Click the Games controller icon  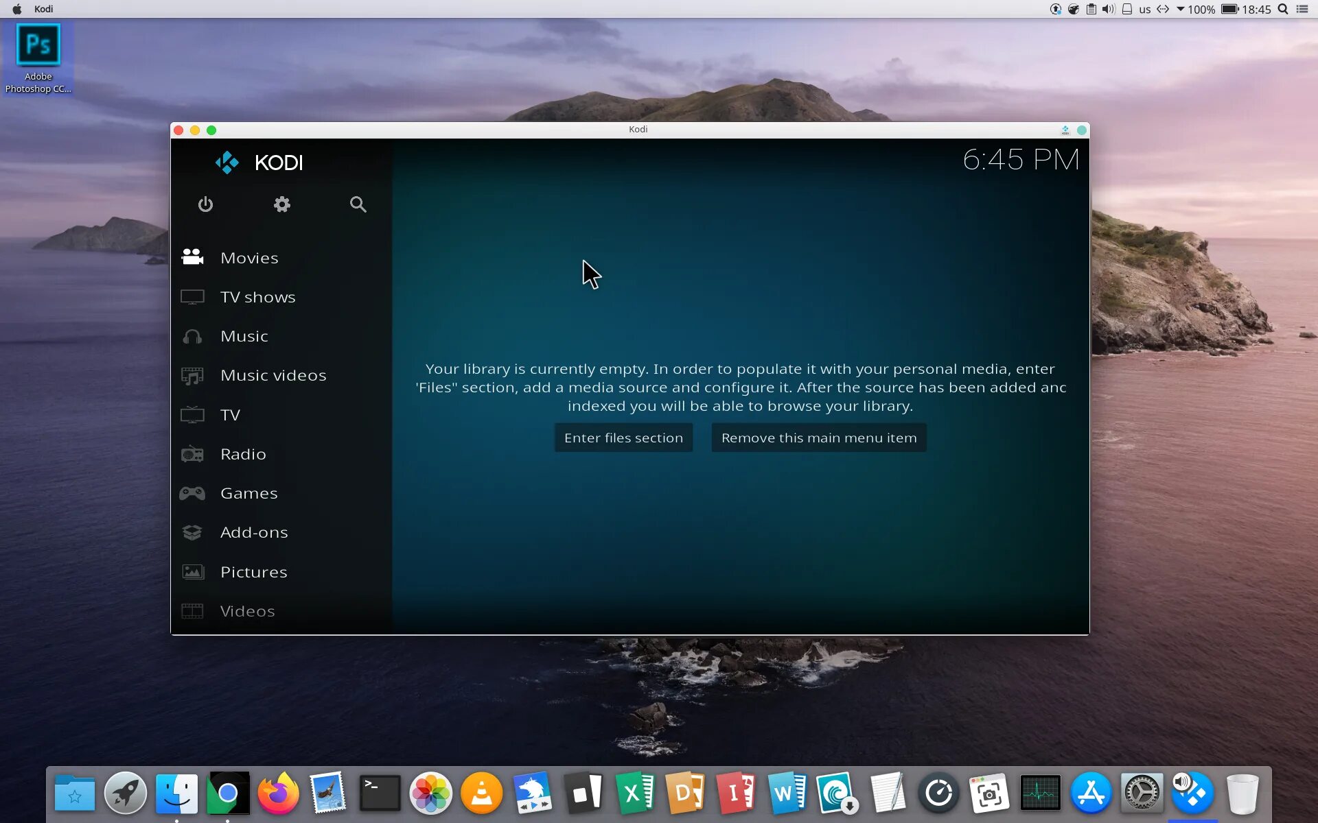click(192, 493)
